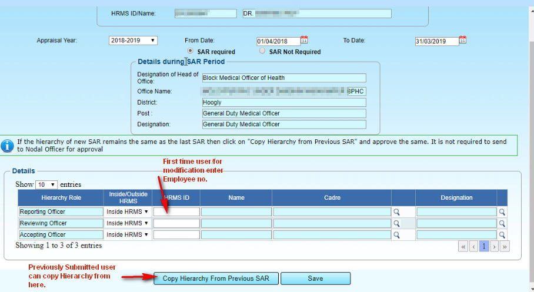Sort table by Name column header
Screen dimensions: 534x292
coord(236,198)
